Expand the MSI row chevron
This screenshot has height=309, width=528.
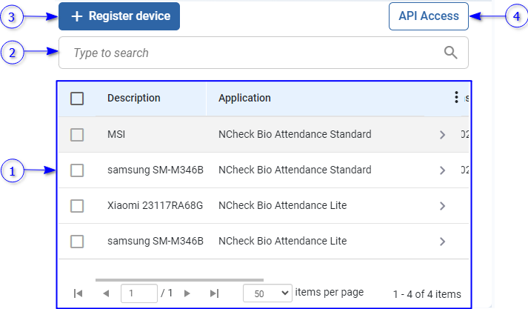(442, 135)
